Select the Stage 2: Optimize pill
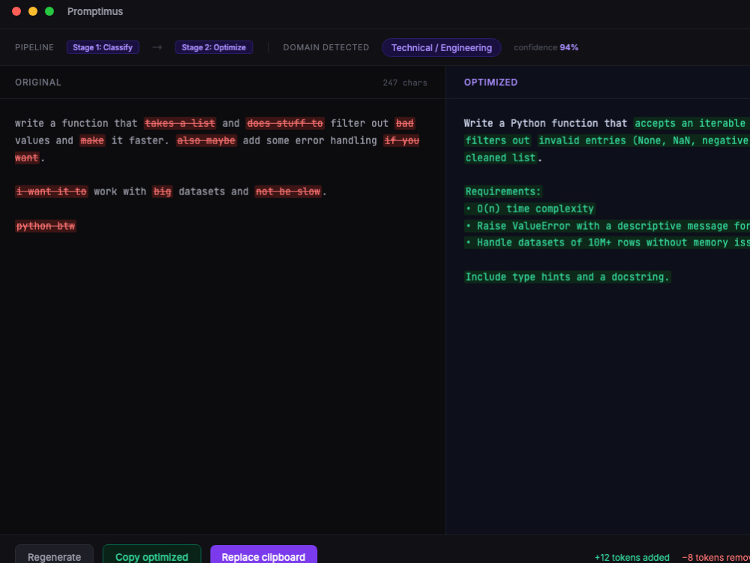 coord(214,47)
